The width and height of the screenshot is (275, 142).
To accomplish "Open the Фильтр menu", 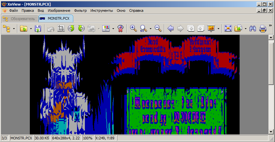I will click(80, 10).
